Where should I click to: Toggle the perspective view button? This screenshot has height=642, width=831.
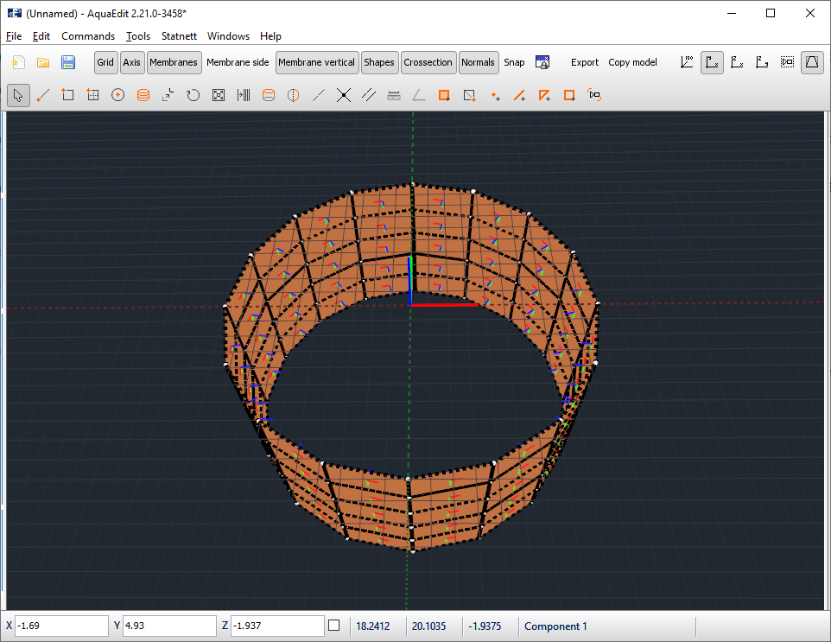[812, 62]
